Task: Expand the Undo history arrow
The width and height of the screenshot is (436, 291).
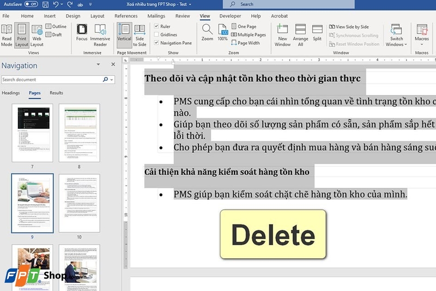Action: click(x=62, y=4)
